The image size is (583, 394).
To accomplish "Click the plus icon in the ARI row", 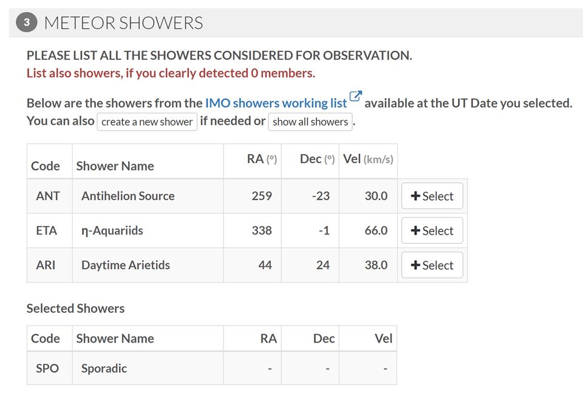I will pyautogui.click(x=415, y=265).
